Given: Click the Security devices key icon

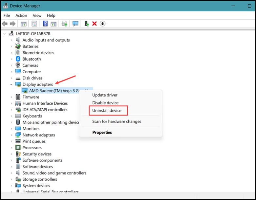Looking at the screenshot, I should coord(18,154).
